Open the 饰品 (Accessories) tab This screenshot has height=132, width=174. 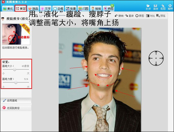[x=33, y=9]
